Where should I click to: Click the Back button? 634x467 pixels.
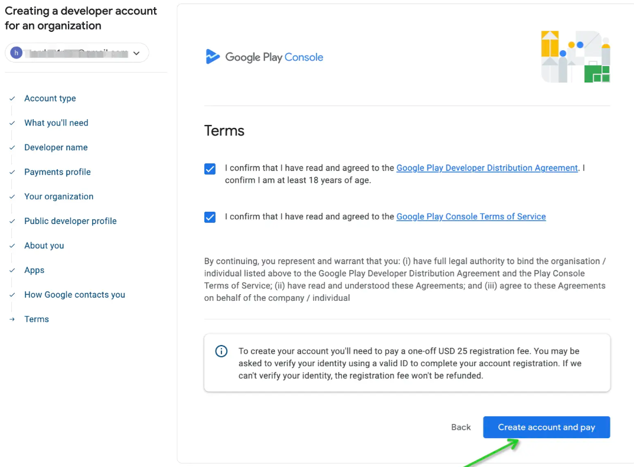coord(461,427)
